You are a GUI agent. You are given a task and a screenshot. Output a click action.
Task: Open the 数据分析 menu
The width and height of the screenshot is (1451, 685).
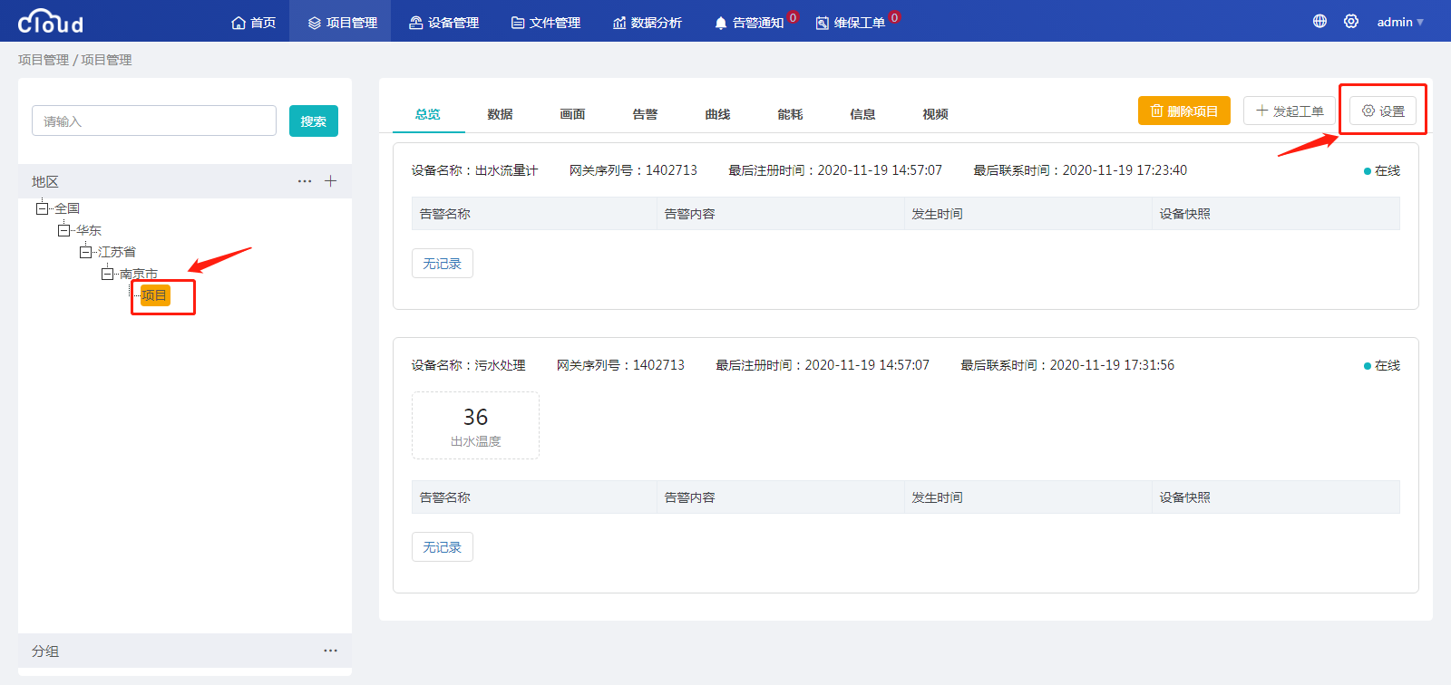click(x=647, y=22)
